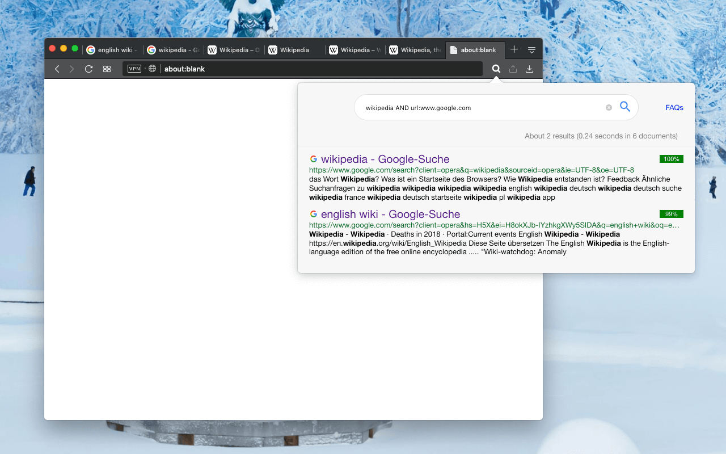Minimize window with yellow button
The image size is (726, 454).
64,48
